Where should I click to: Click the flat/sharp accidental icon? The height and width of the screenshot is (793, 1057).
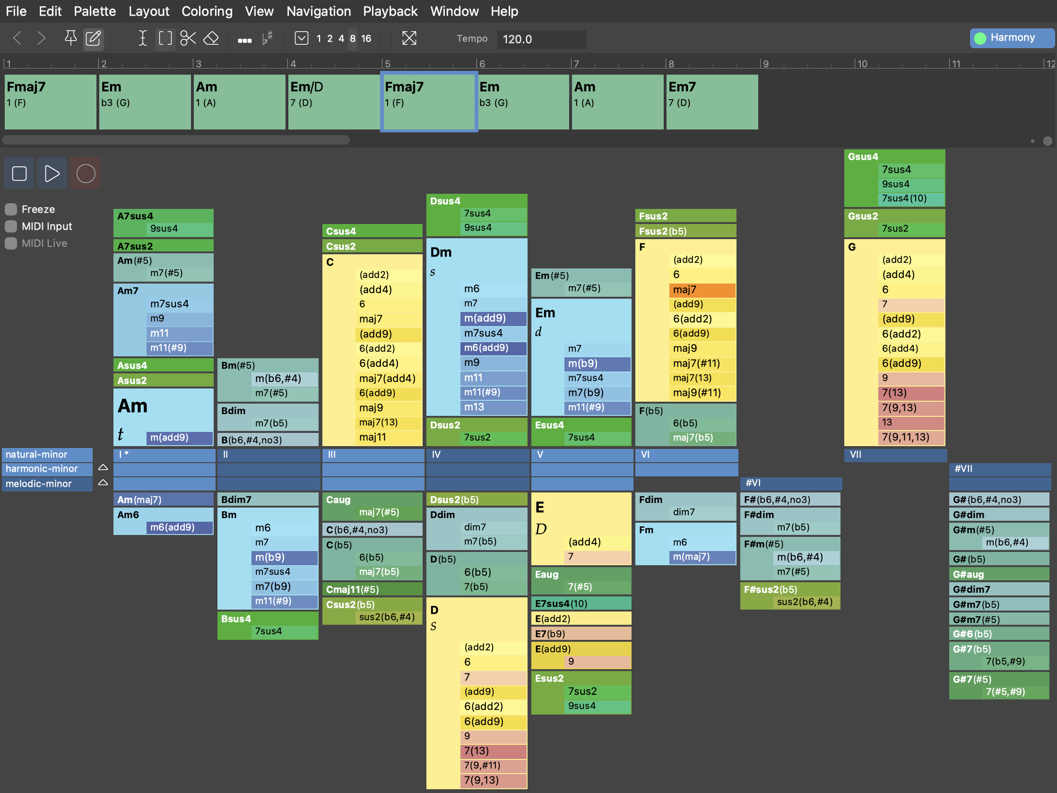coord(268,38)
